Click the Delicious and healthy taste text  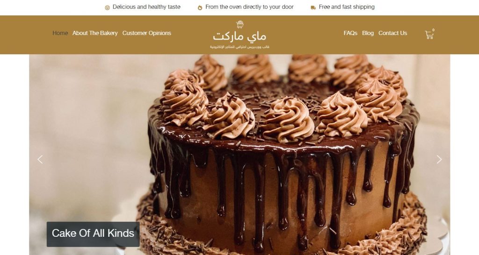coord(146,7)
